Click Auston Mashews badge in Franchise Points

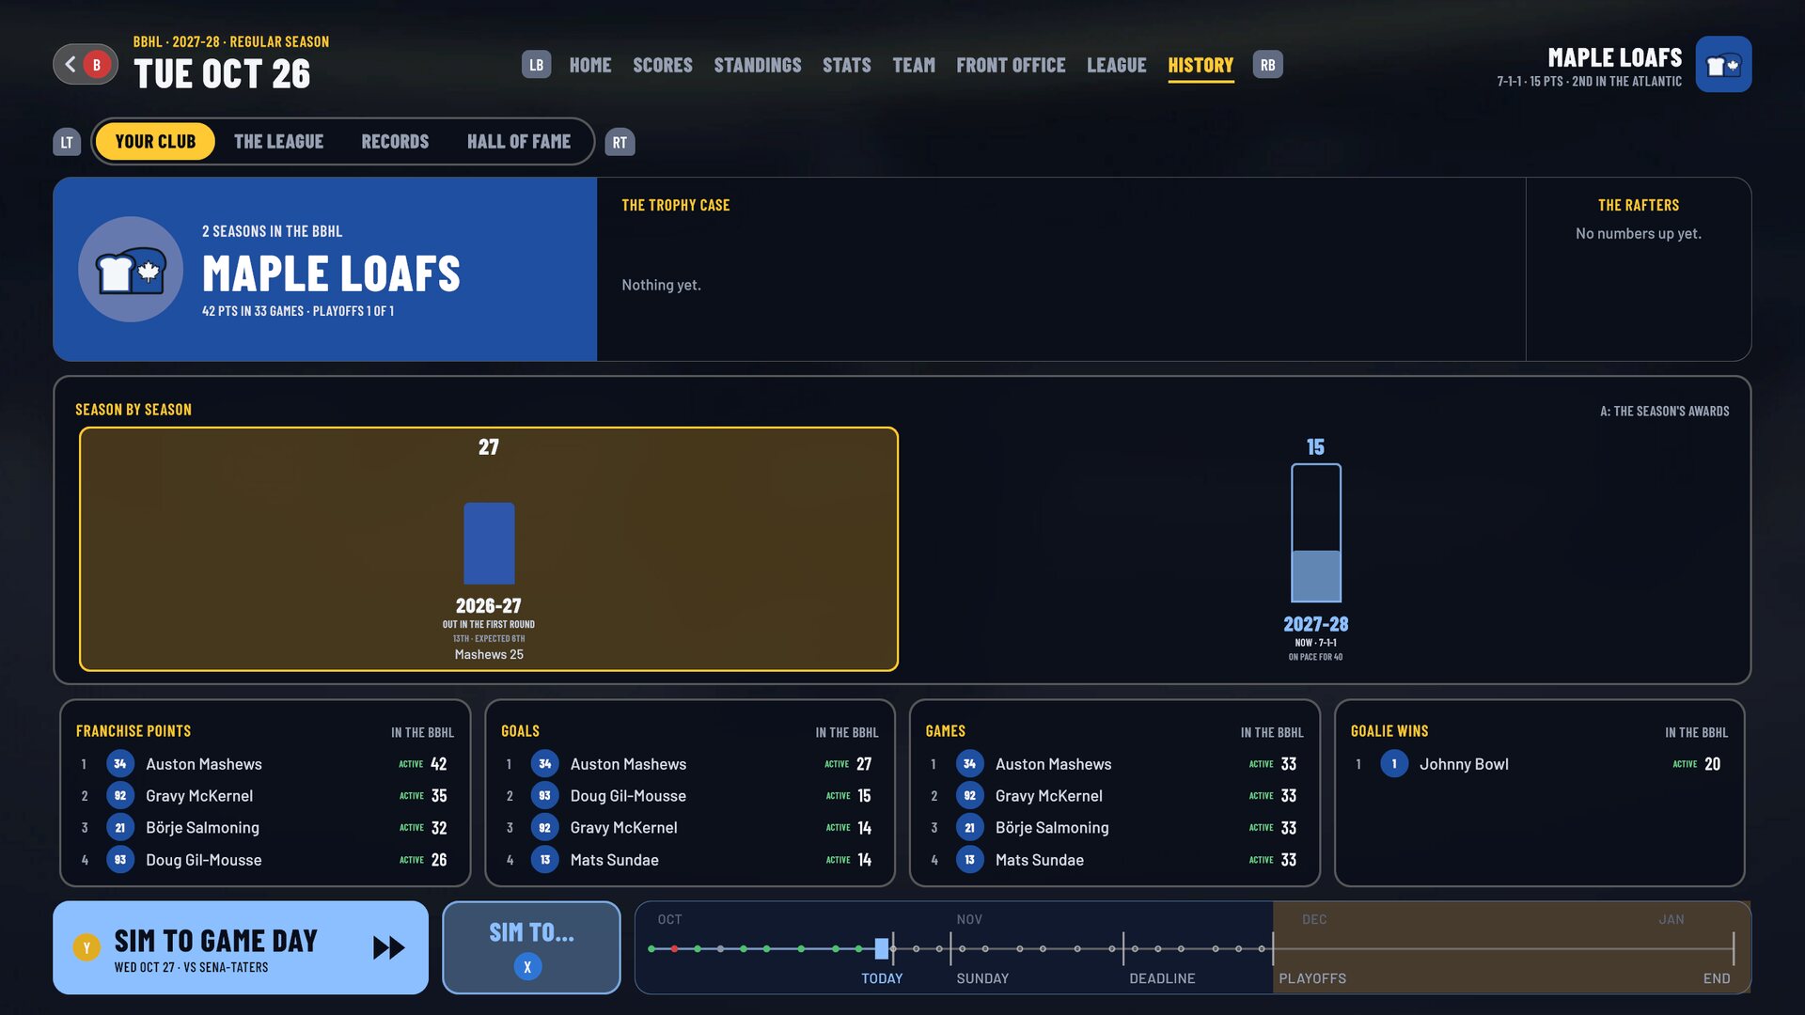click(120, 764)
